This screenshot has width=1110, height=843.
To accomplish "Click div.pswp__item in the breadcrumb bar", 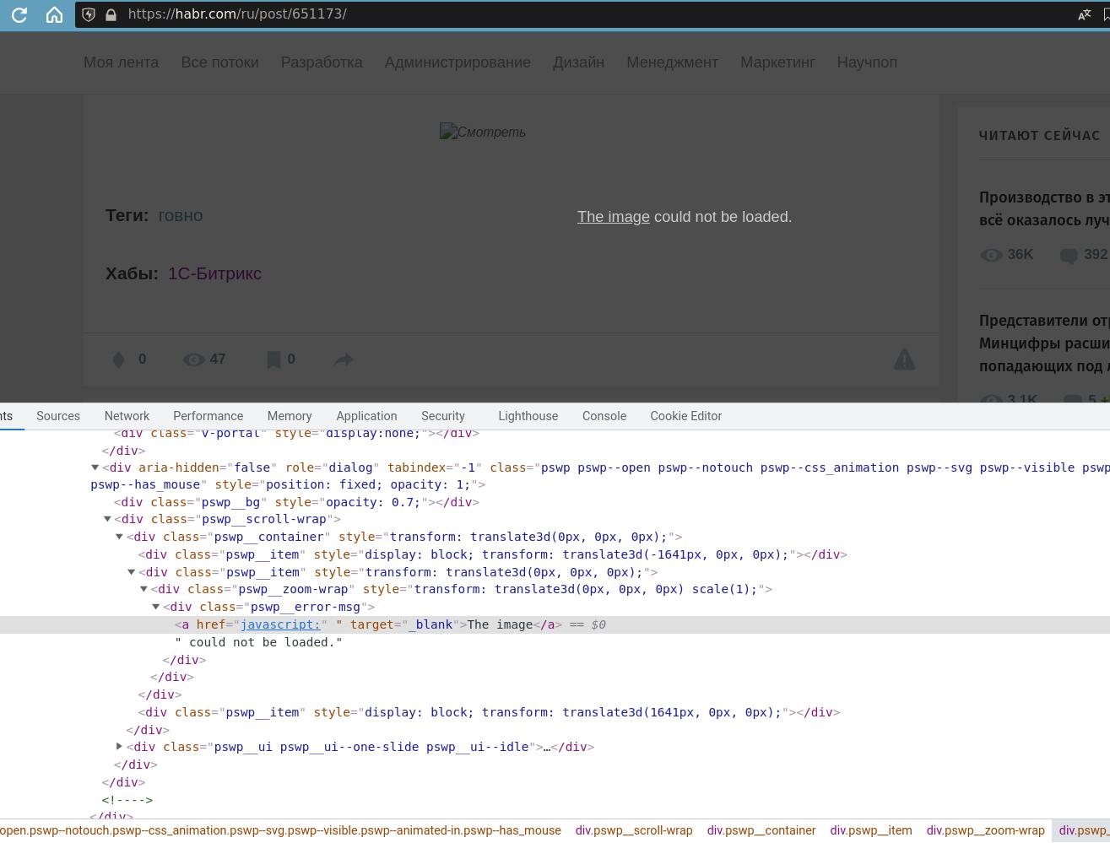I will point(871,830).
